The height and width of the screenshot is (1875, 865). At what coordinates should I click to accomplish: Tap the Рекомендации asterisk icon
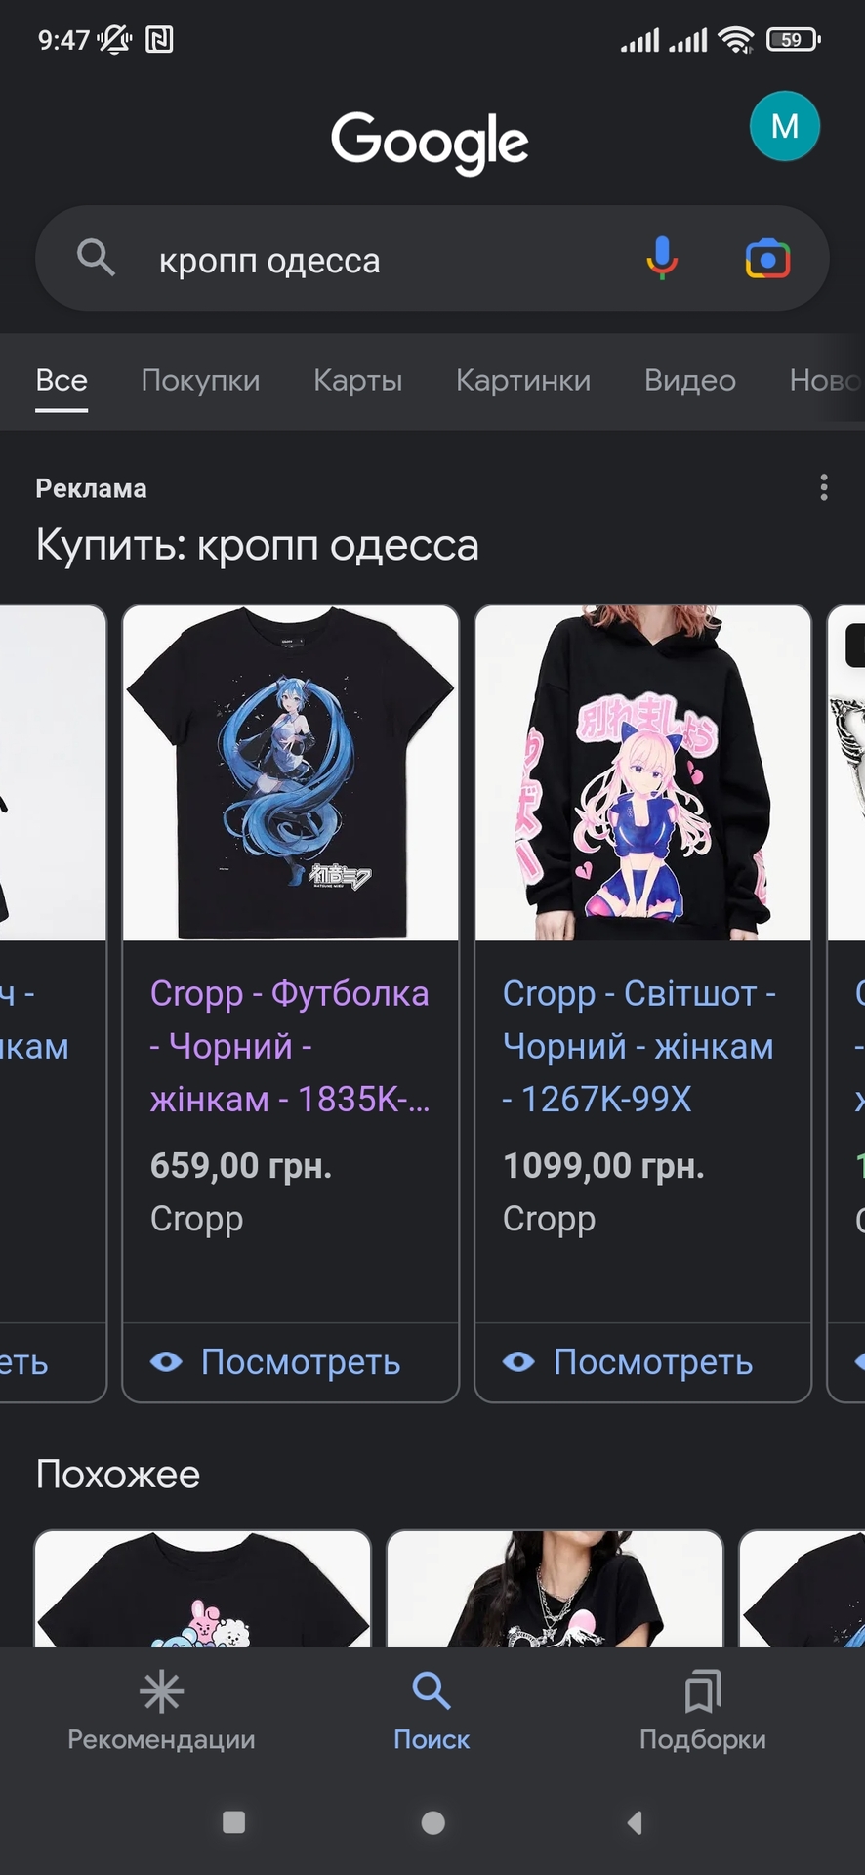point(161,1691)
